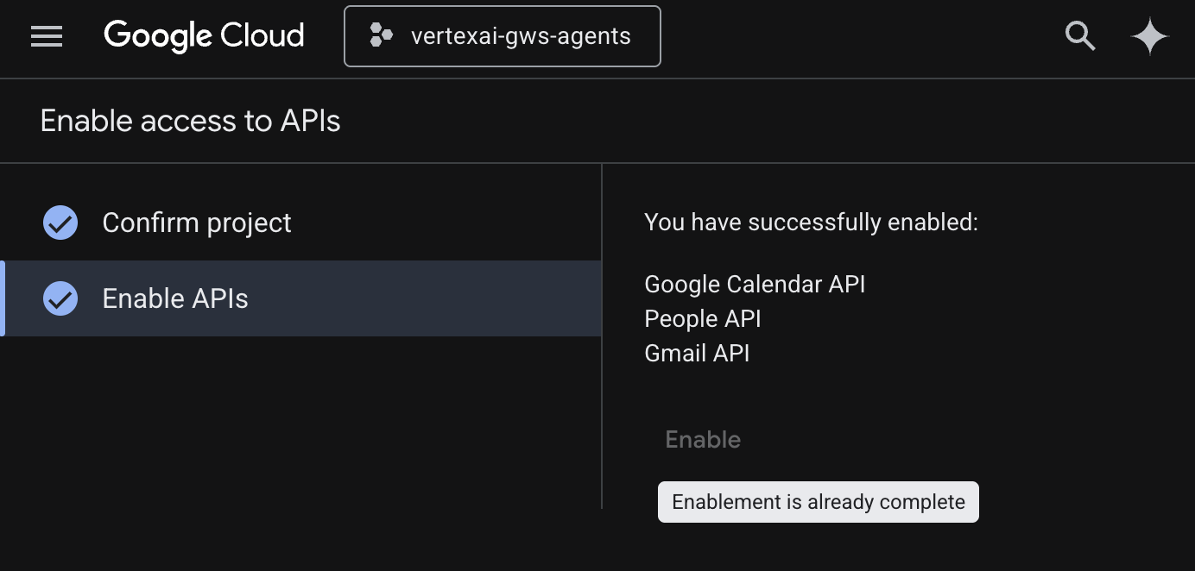Click the People API entry
Image resolution: width=1195 pixels, height=571 pixels.
coord(703,318)
